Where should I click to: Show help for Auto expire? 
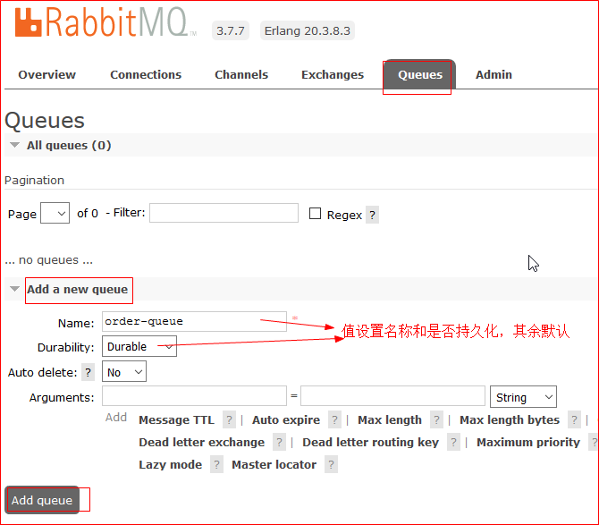coord(334,420)
